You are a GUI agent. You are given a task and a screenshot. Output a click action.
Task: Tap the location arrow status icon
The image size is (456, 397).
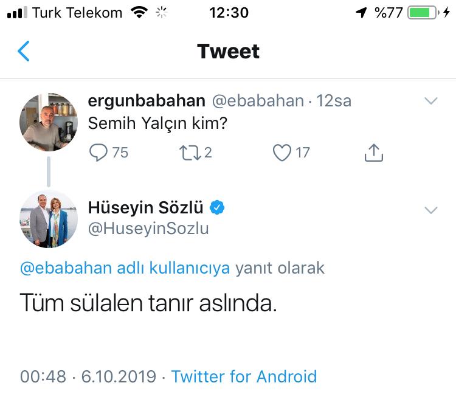pyautogui.click(x=362, y=13)
